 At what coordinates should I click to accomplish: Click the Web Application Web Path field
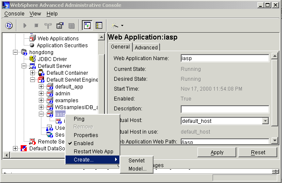[x=225, y=141]
